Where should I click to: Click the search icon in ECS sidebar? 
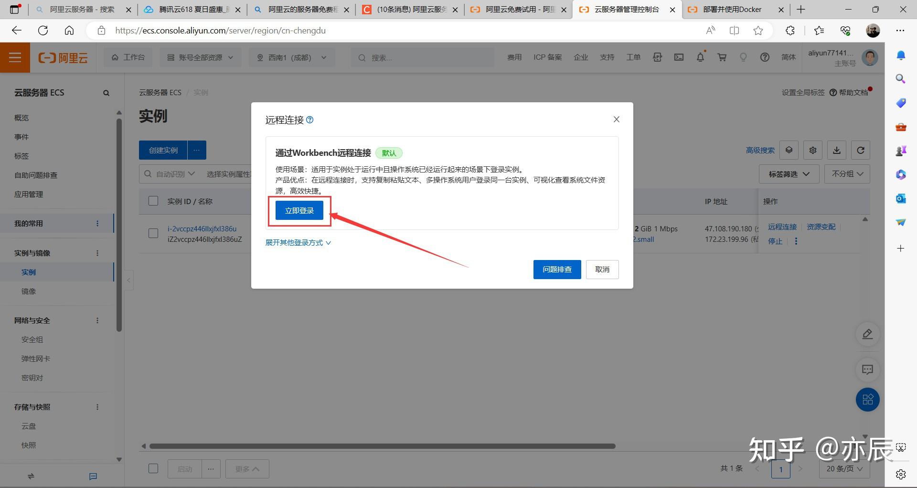click(106, 93)
